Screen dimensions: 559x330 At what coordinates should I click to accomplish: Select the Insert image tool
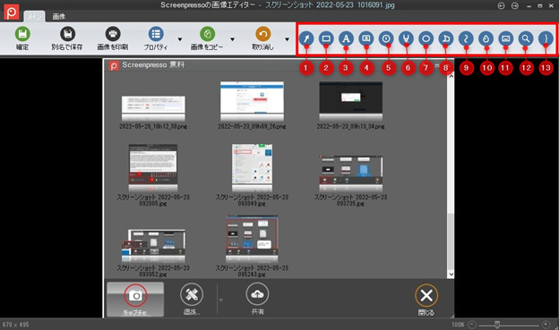[x=505, y=38]
